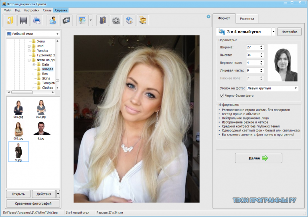The height and width of the screenshot is (217, 308).
Task: Open the Файл menu
Action: pos(8,10)
